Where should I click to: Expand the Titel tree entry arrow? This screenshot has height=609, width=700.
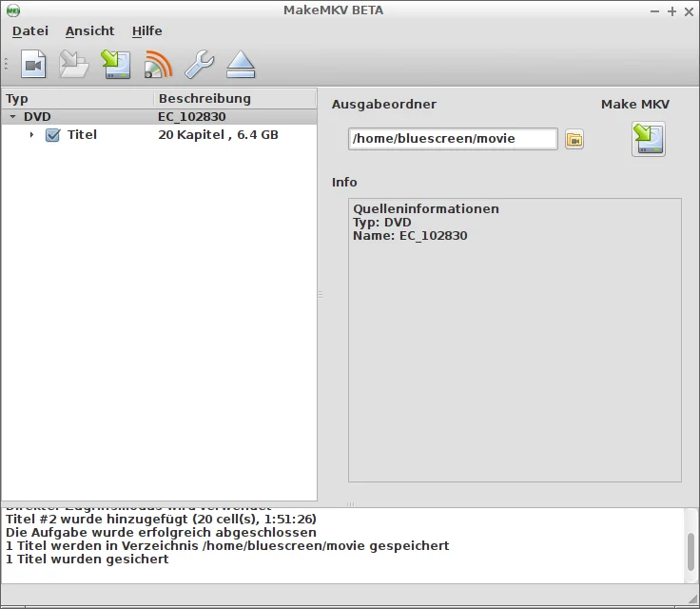point(31,135)
